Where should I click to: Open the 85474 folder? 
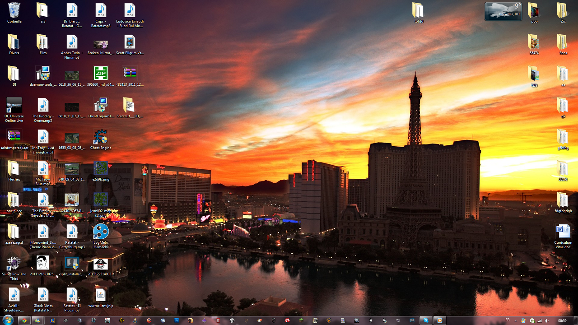click(x=534, y=44)
